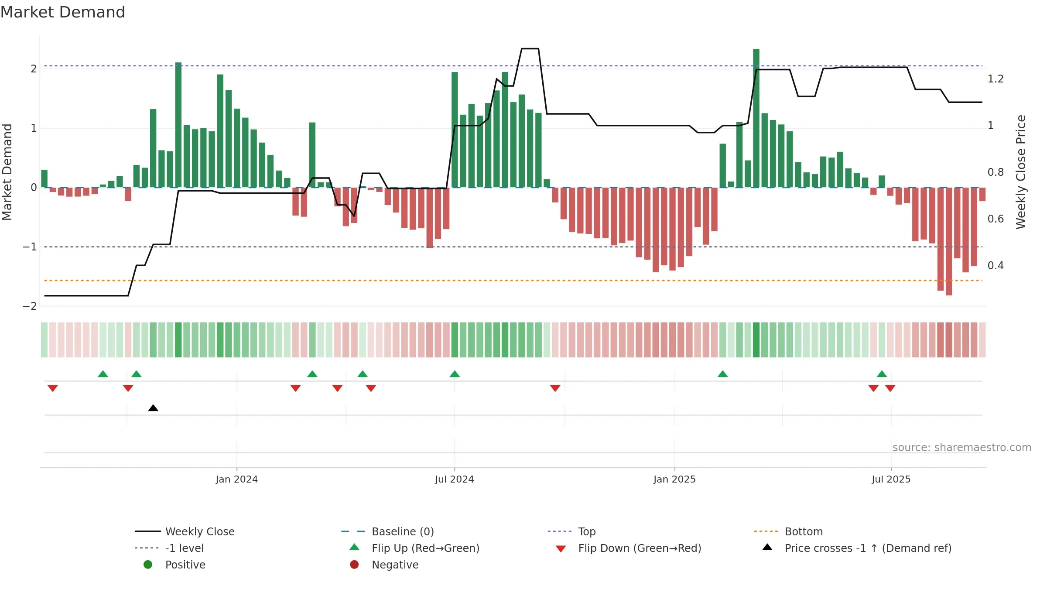Click the 1.2 right-axis tick label
The image size is (1047, 589).
click(x=996, y=79)
